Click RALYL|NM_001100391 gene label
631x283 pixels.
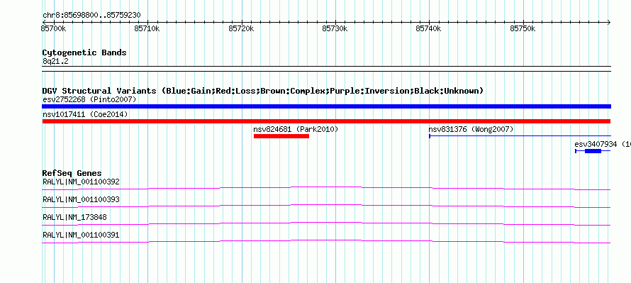coord(81,235)
